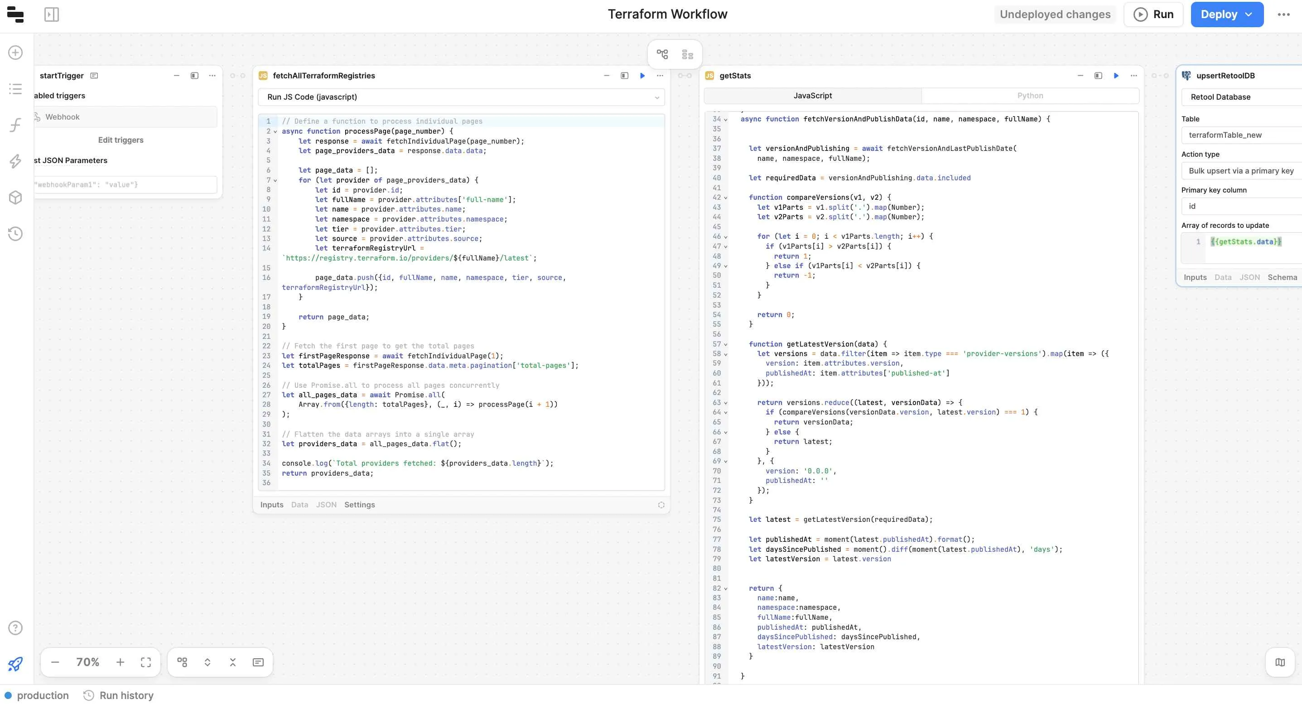Open the Run JS Code type dropdown

click(461, 97)
